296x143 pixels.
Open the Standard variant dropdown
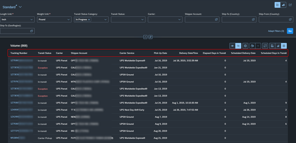(20, 7)
